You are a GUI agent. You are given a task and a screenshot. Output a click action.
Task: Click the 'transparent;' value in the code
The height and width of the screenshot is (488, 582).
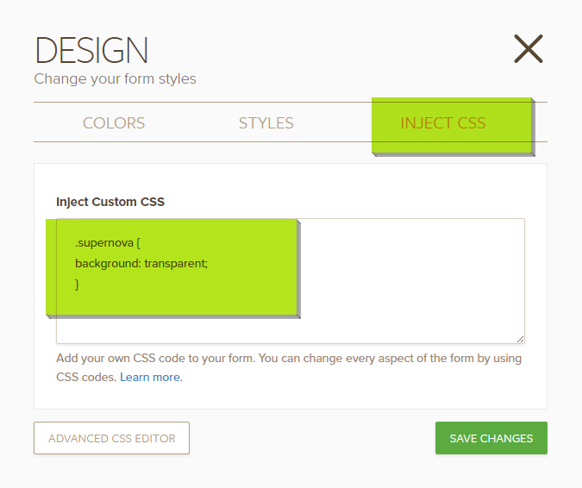click(x=177, y=263)
